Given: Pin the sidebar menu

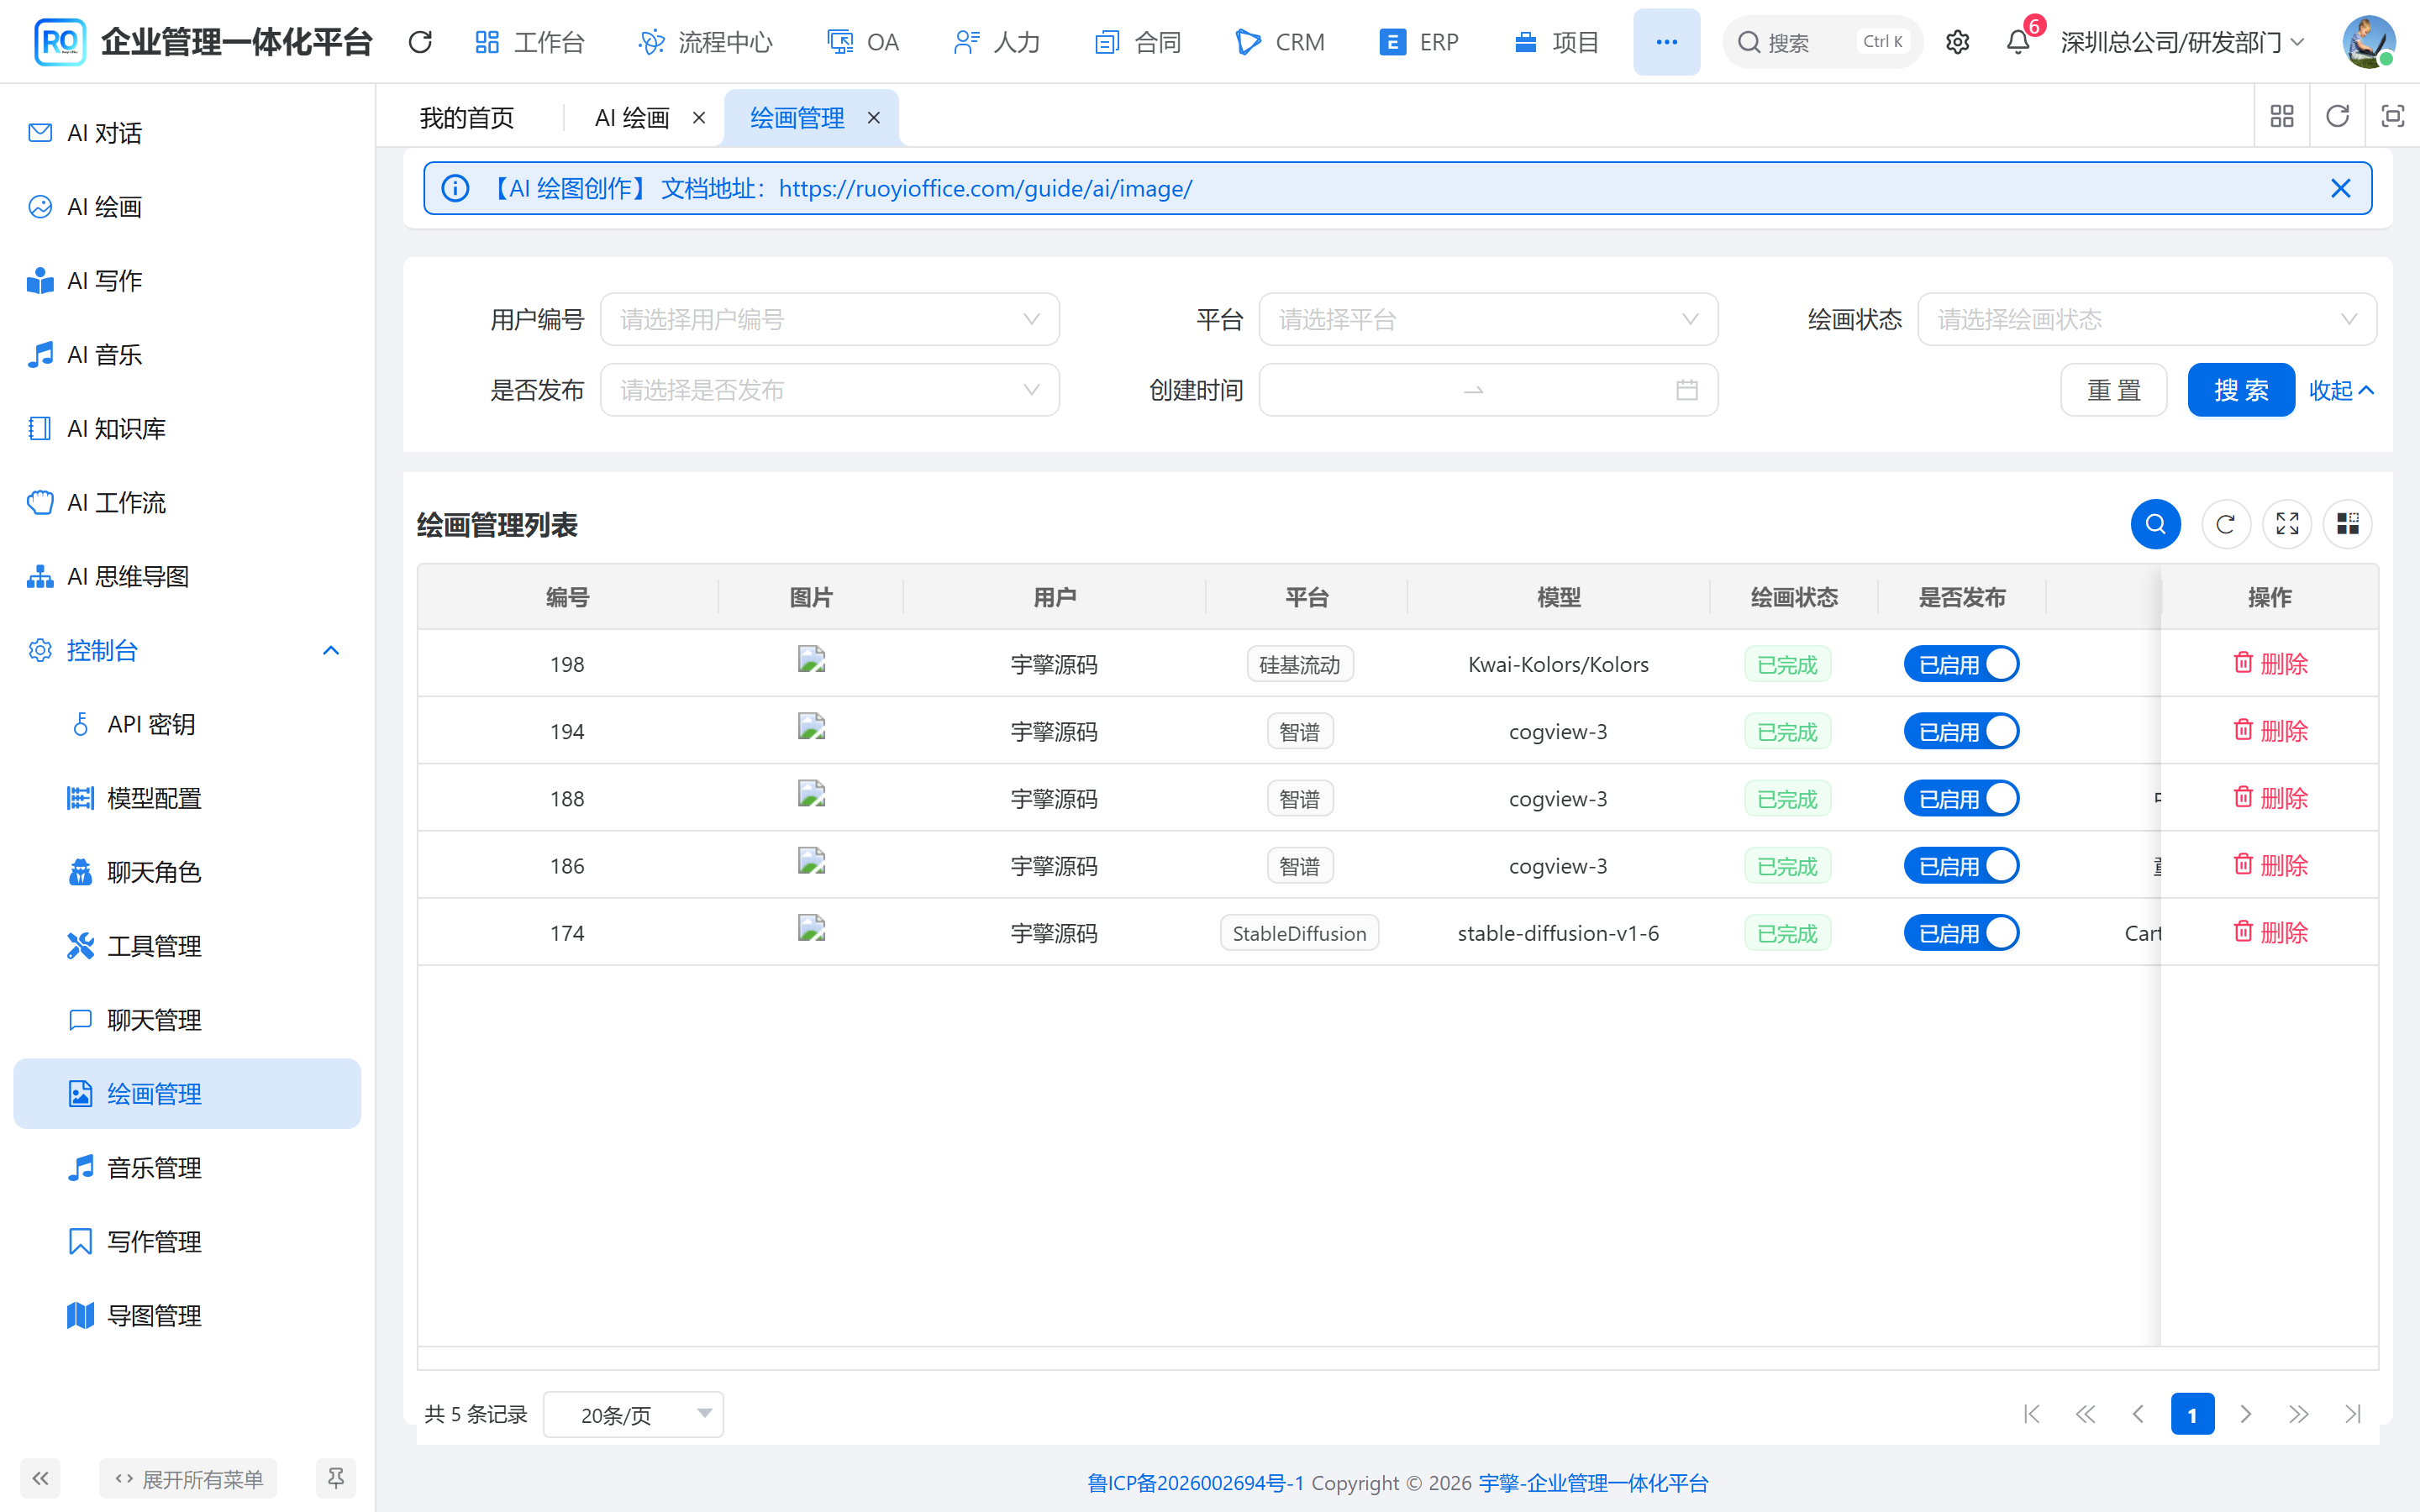Looking at the screenshot, I should [336, 1478].
